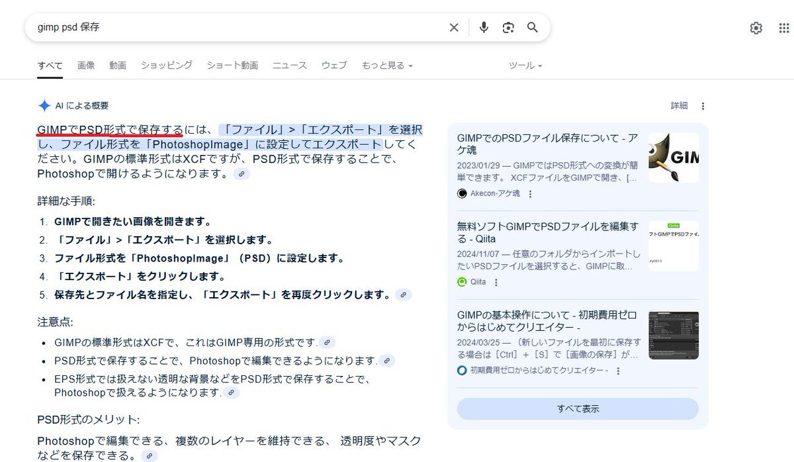Click the AI overview sparkle icon
This screenshot has height=462, width=794.
click(44, 106)
